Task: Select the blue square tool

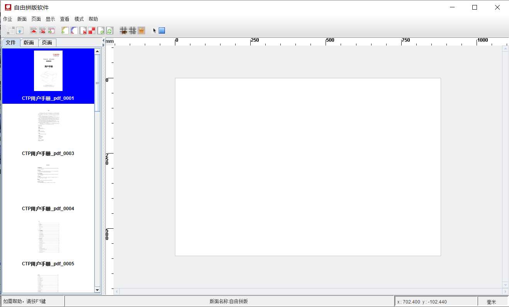Action: tap(162, 30)
